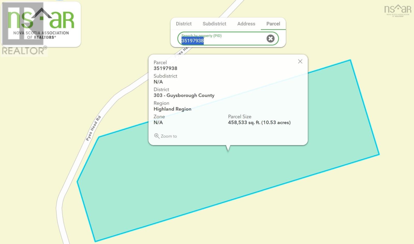The width and height of the screenshot is (414, 244).
Task: Click the REALTOR trademark logo
Action: [x=24, y=51]
